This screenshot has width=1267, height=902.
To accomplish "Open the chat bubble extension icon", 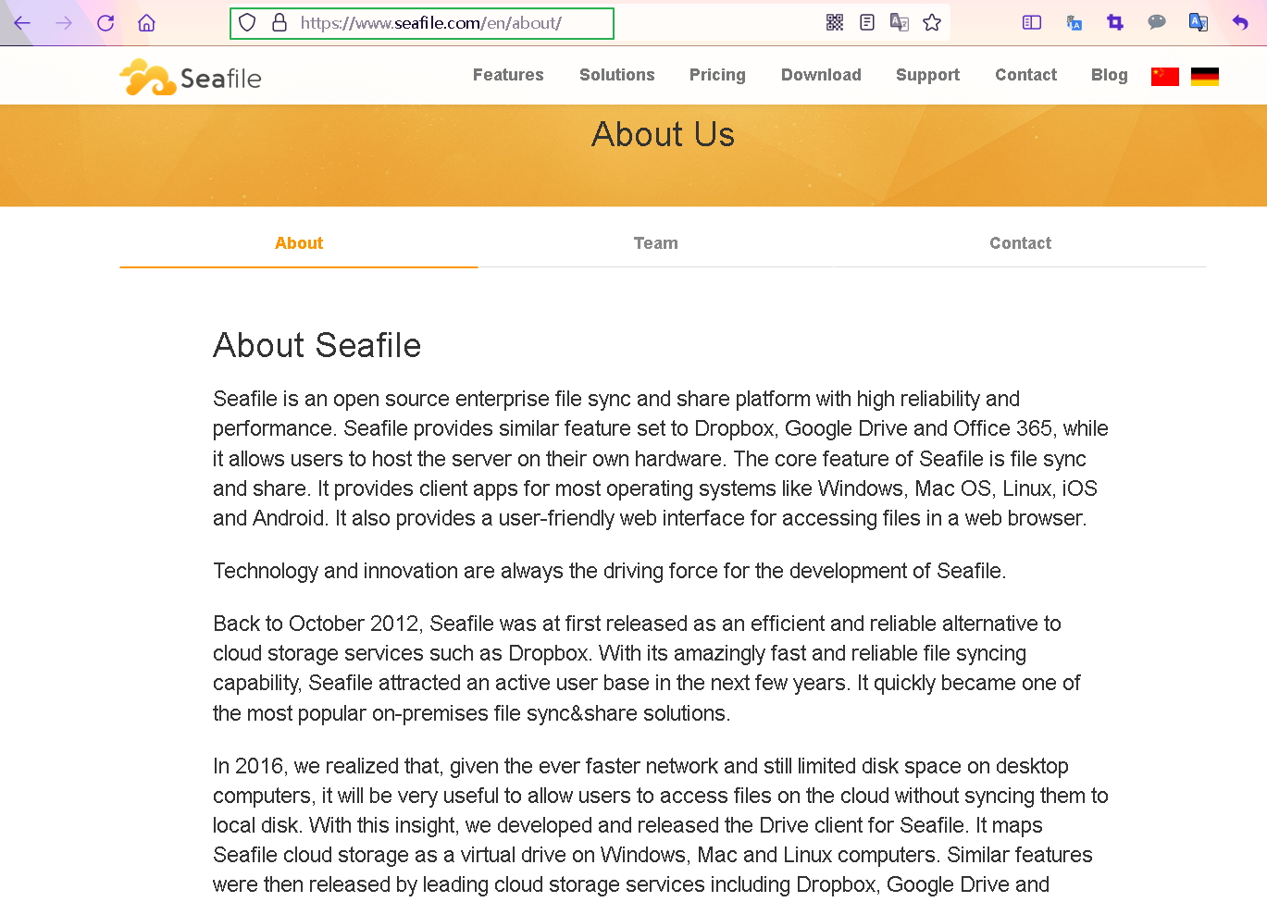I will 1157,22.
